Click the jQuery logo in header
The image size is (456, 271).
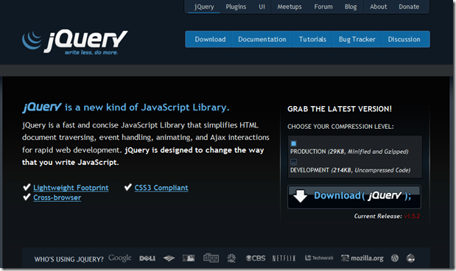pyautogui.click(x=74, y=42)
